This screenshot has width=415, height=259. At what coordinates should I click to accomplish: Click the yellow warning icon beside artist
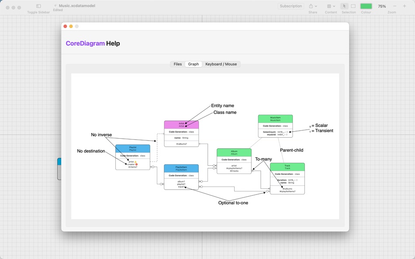(x=135, y=162)
